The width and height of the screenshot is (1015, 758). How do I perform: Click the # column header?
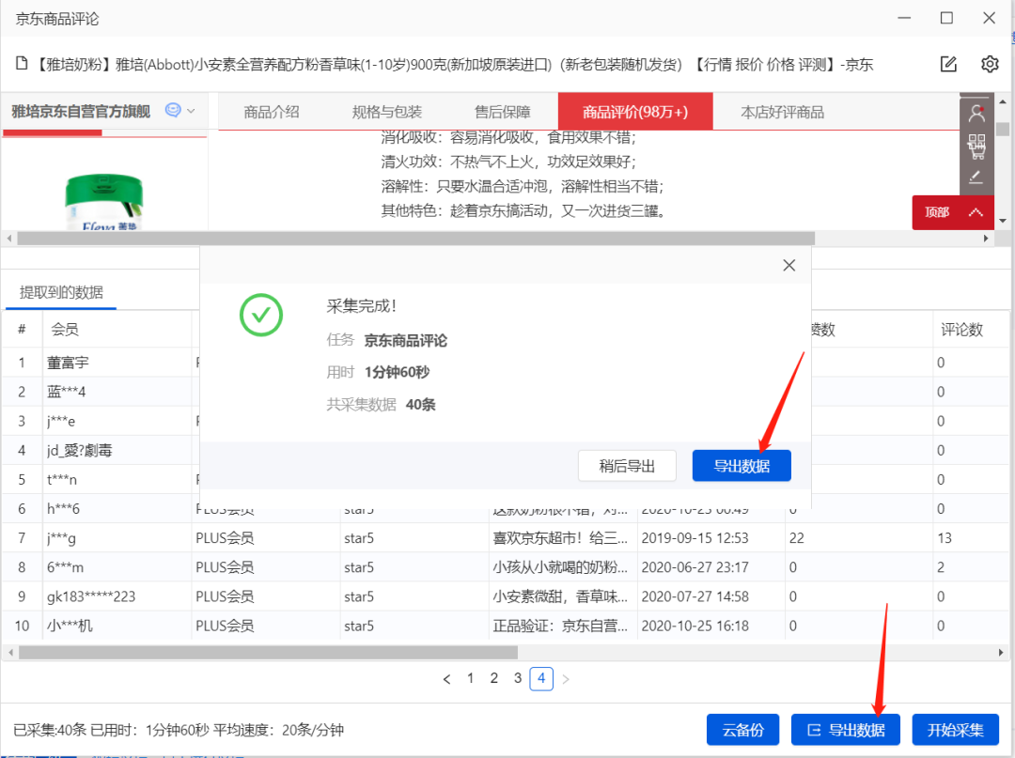click(22, 329)
